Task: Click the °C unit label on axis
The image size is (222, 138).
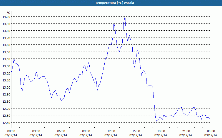Action: click(9, 13)
